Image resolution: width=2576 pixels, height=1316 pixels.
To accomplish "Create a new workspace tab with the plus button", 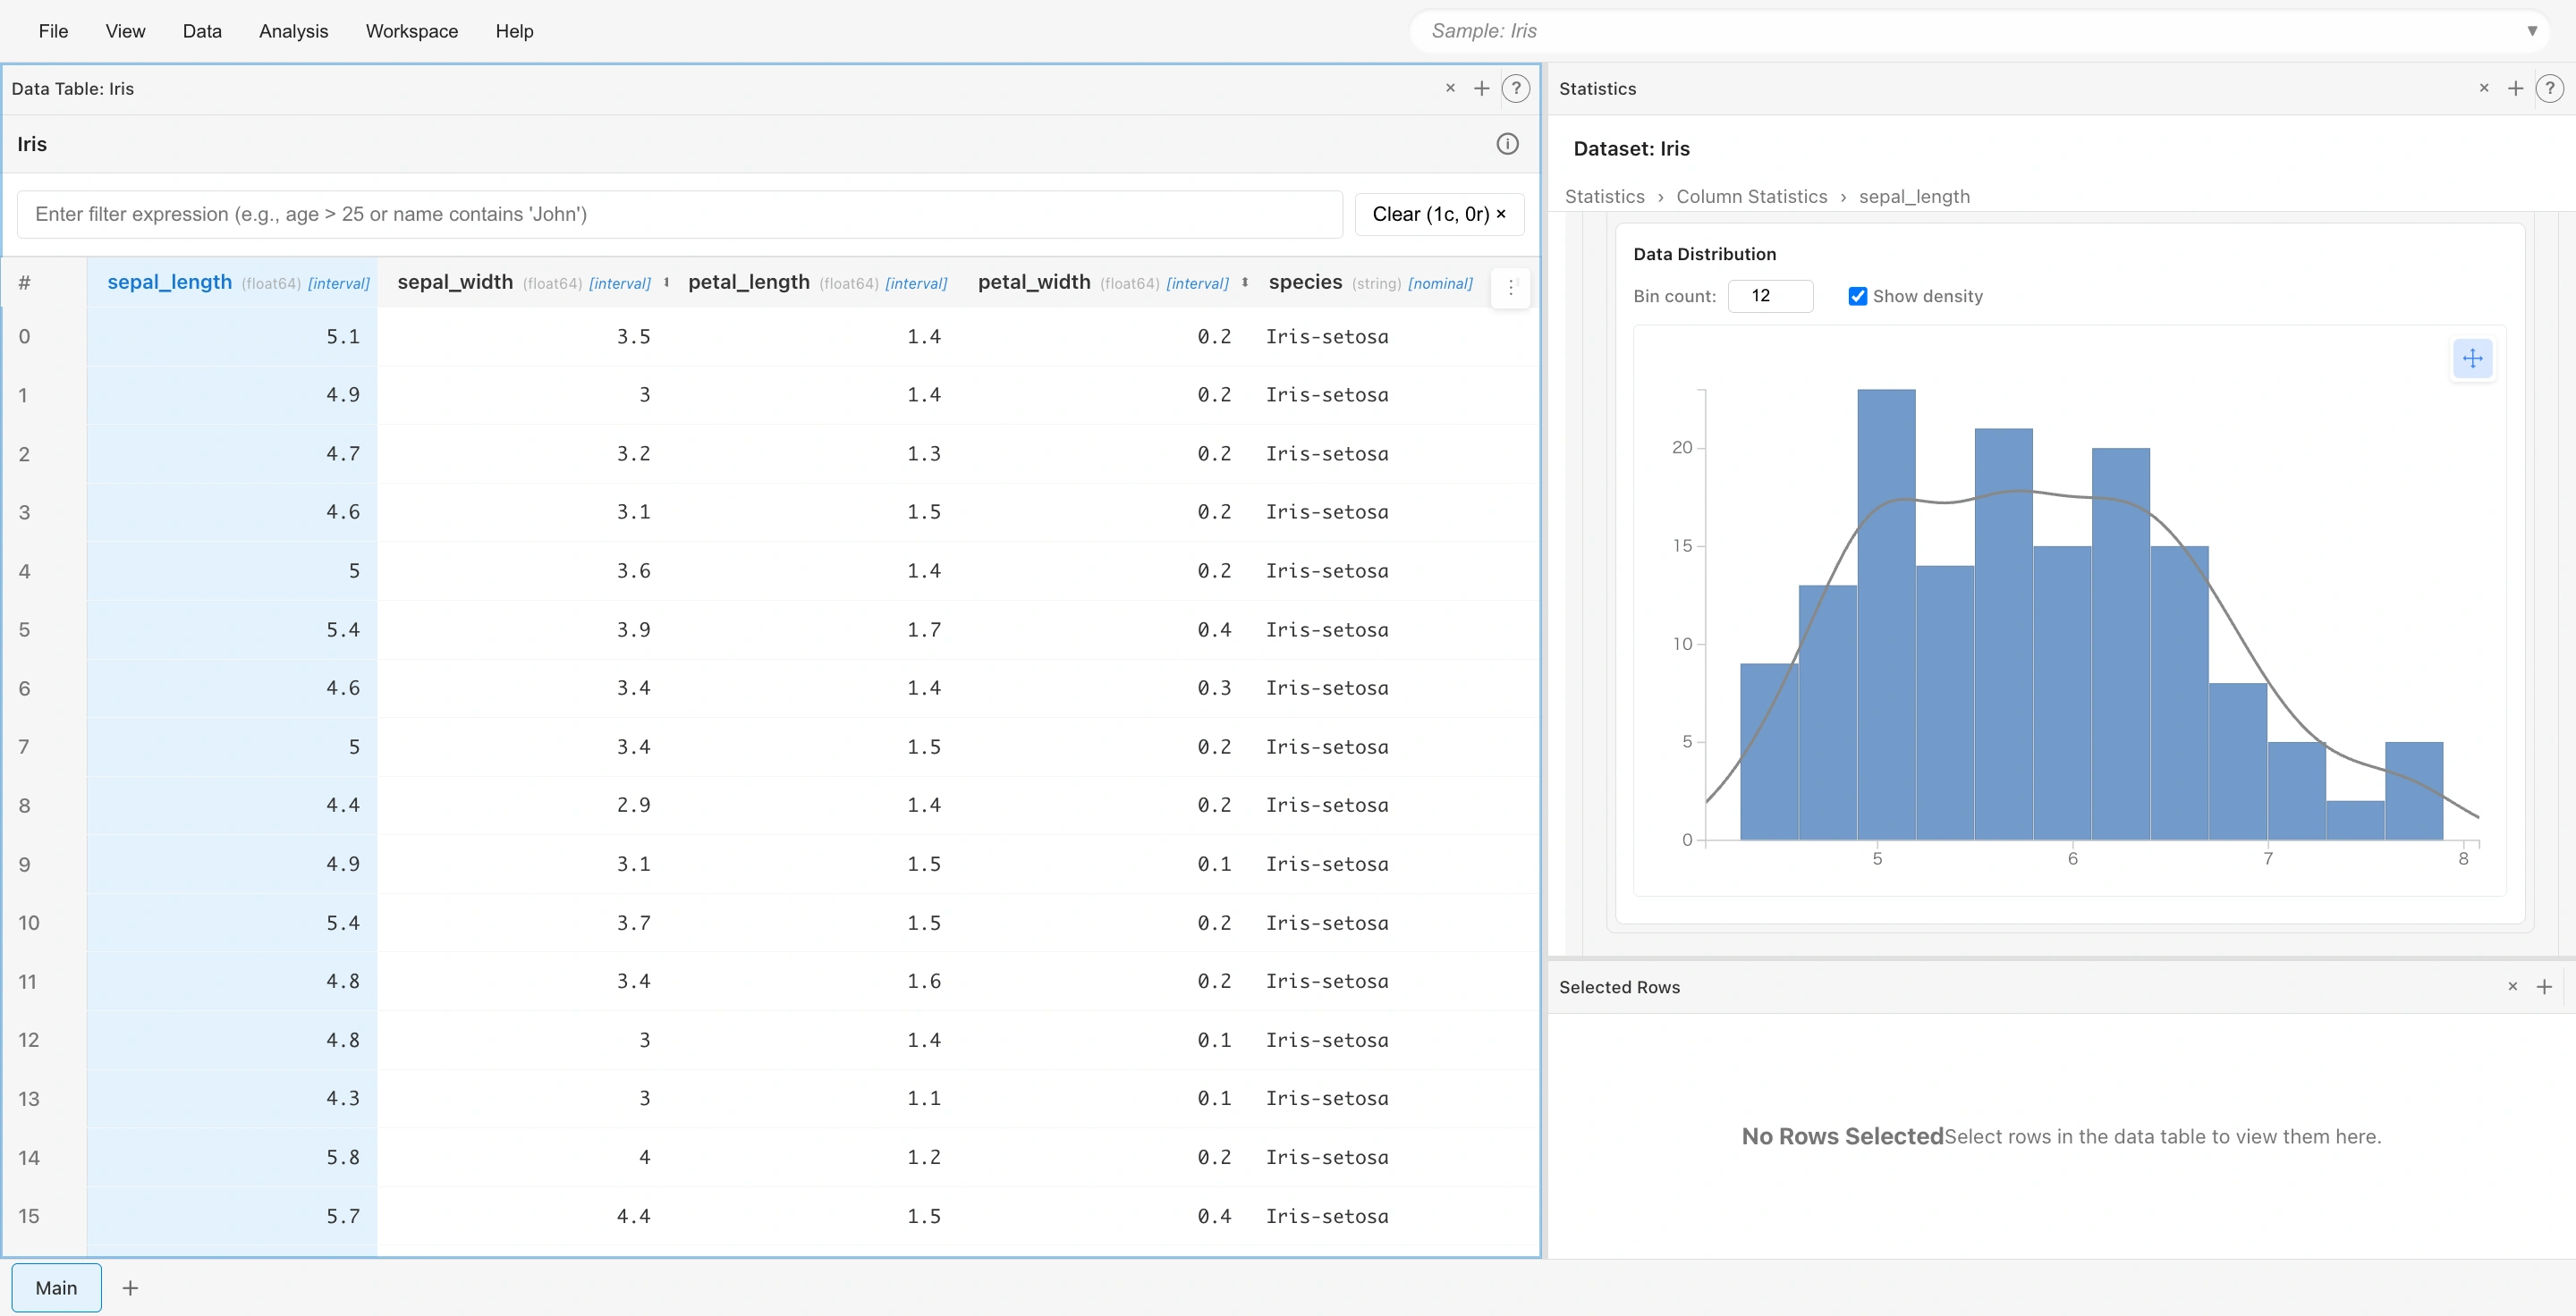I will click(x=129, y=1288).
